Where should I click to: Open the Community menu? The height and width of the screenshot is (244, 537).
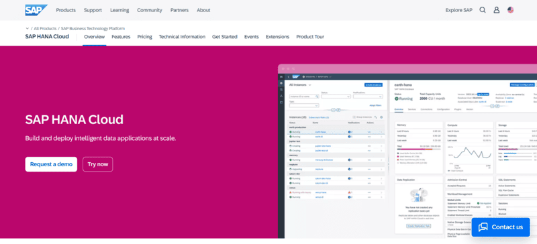pyautogui.click(x=150, y=10)
